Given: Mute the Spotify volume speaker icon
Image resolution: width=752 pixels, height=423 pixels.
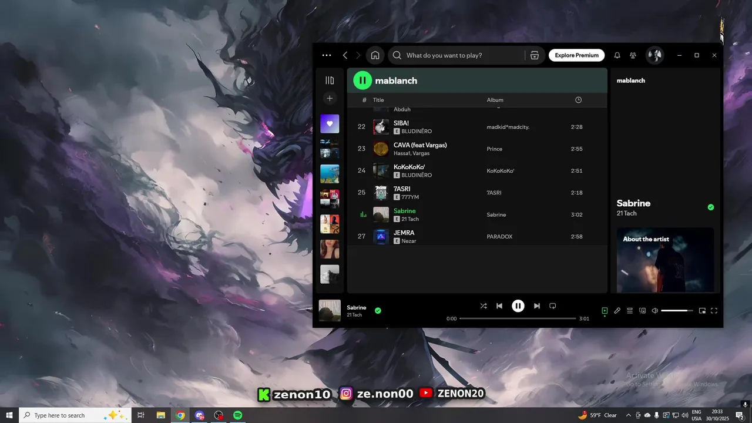Looking at the screenshot, I should point(655,311).
